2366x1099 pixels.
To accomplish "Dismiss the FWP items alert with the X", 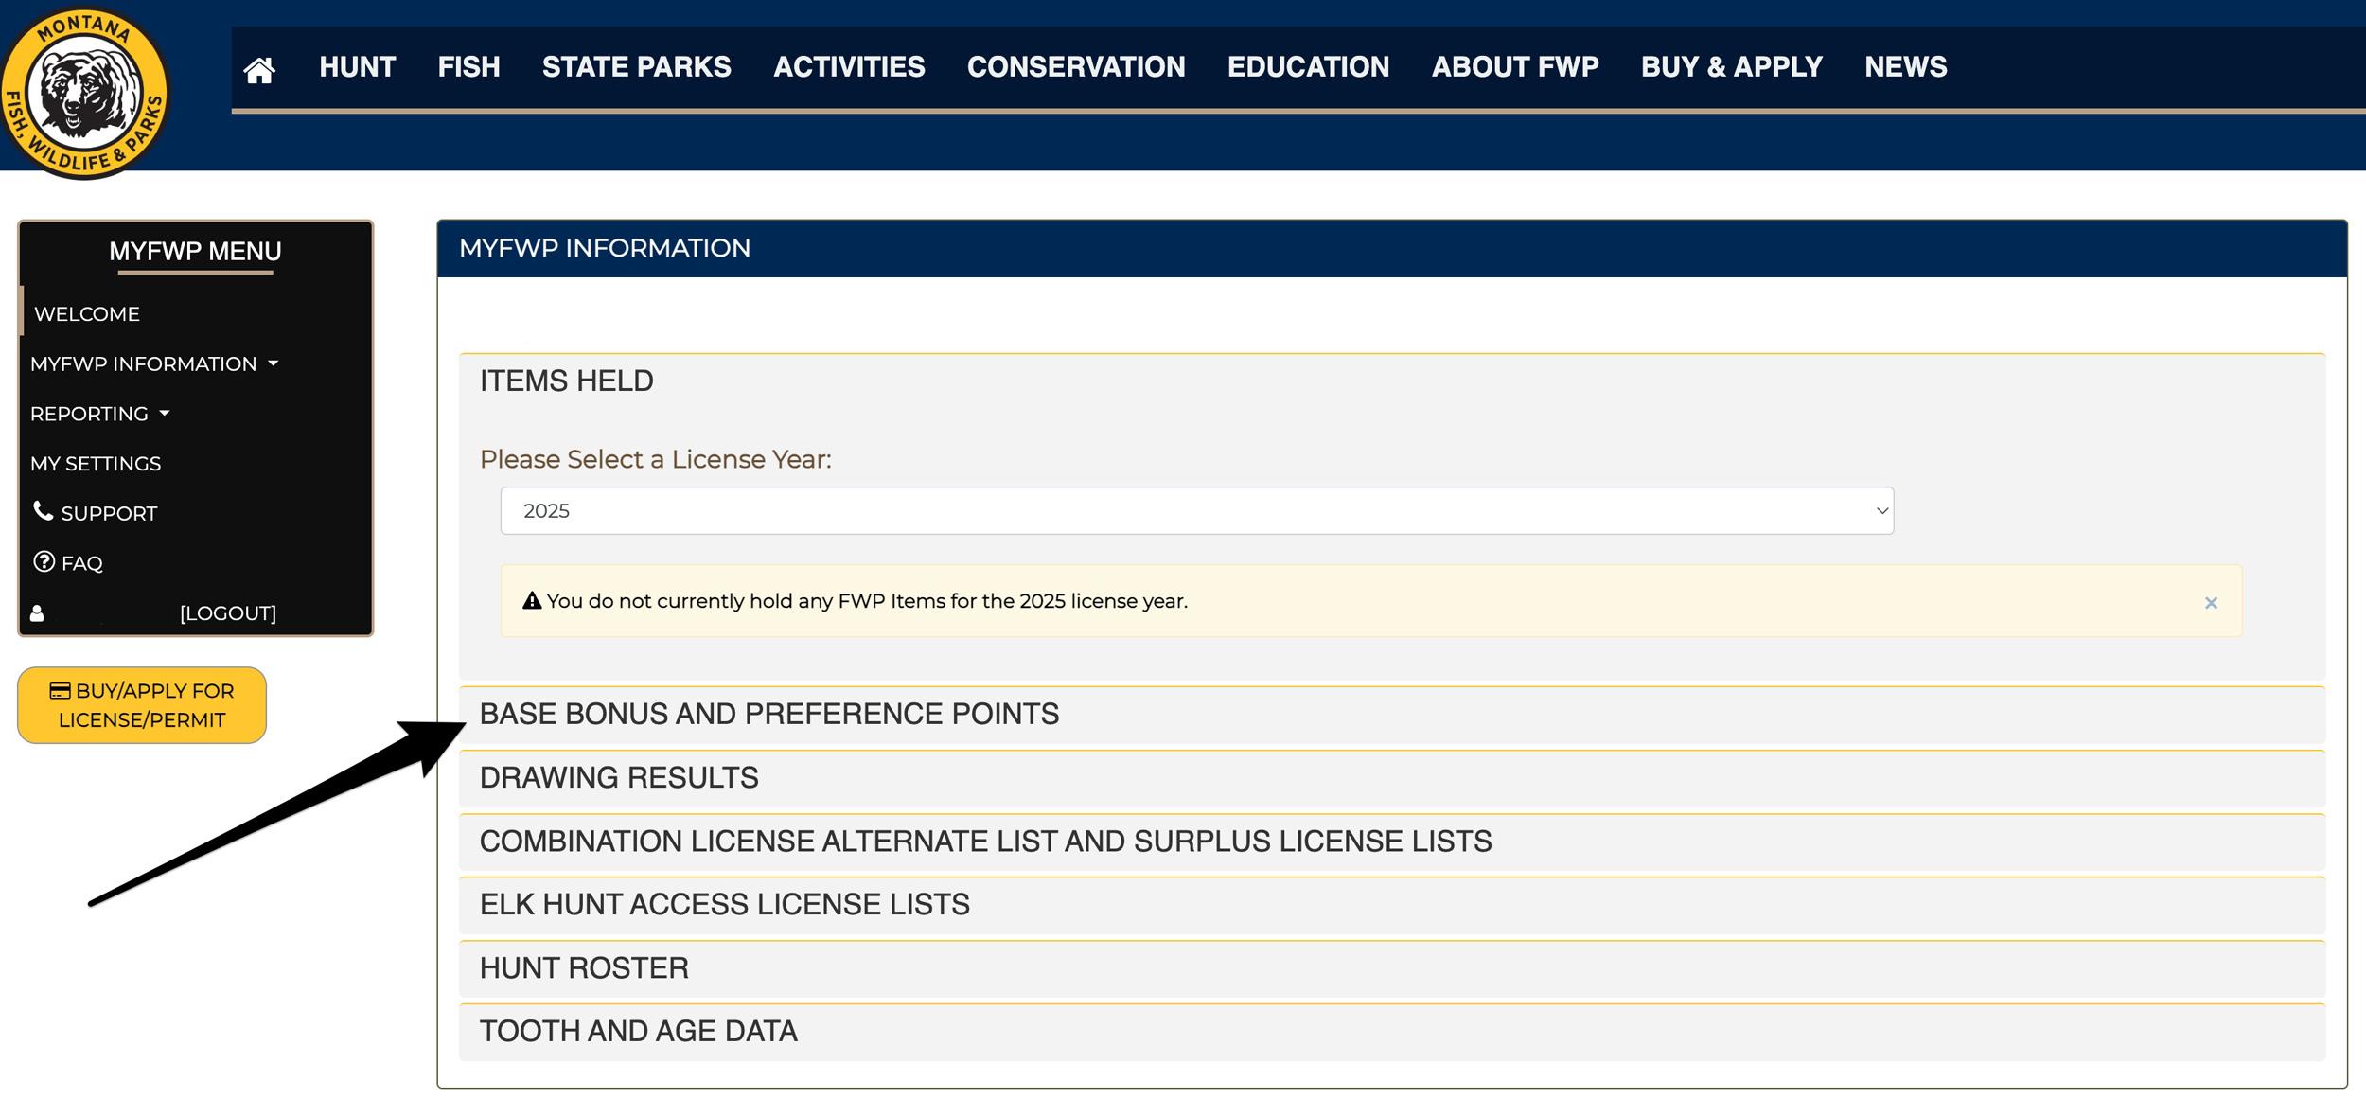I will (2212, 602).
